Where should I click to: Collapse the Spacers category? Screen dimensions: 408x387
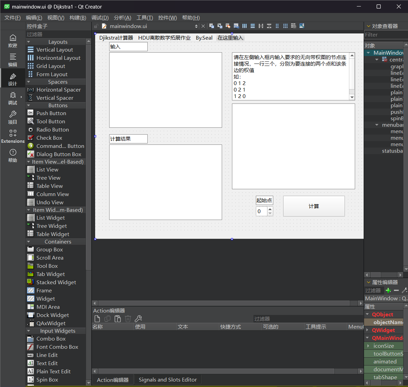tap(29, 82)
